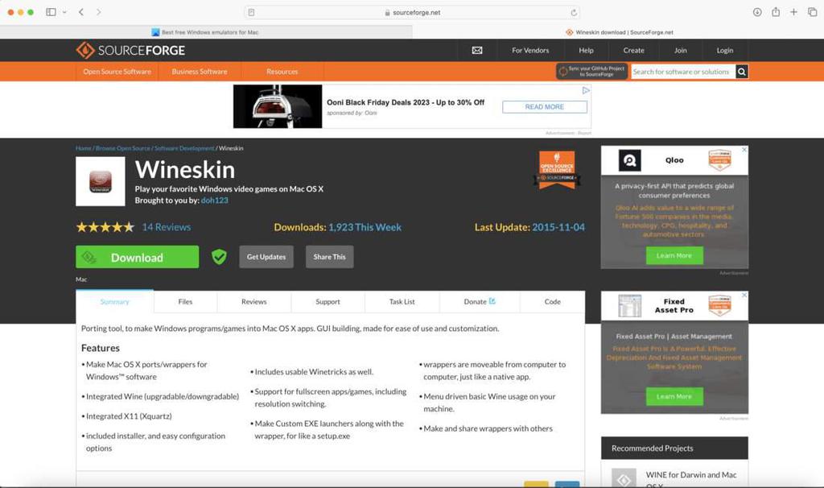Viewport: 824px width, 488px height.
Task: Follow the Browse Open Source breadcrumb
Action: pos(123,148)
